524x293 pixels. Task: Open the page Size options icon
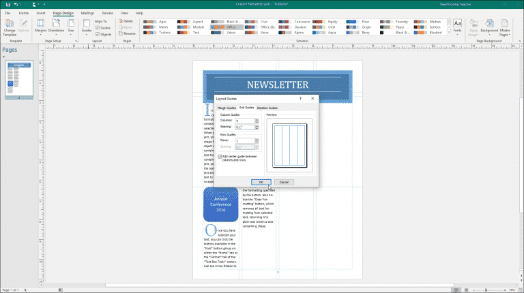coord(71,23)
